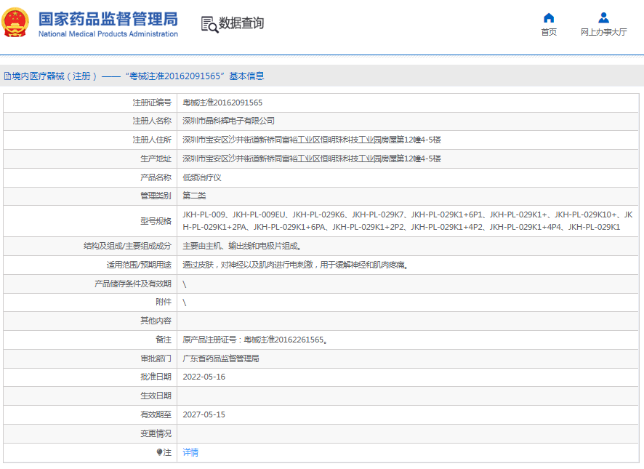Viewport: 644px width, 469px height.
Task: Click 国家药品监督管理局 title text
Action: (108, 19)
